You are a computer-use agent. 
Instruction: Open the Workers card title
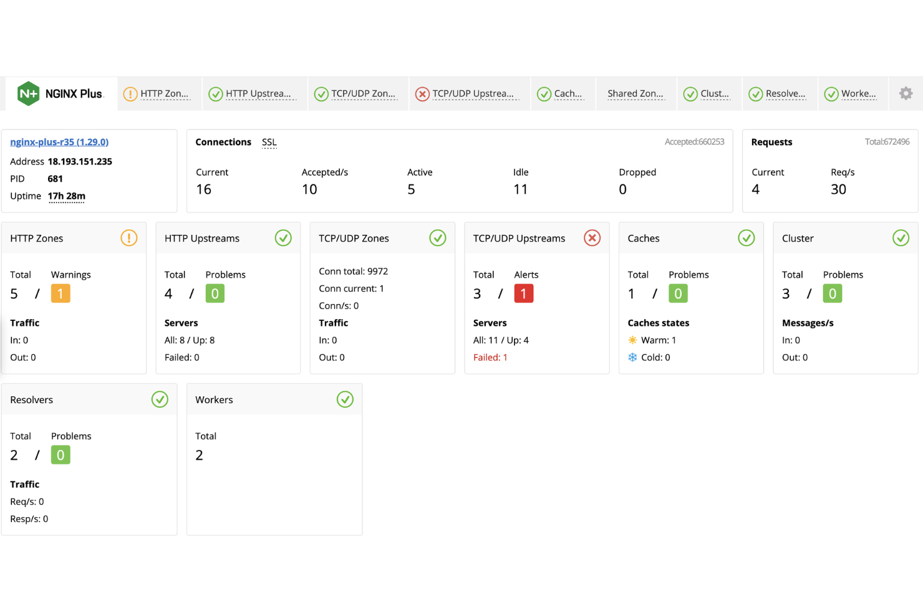point(214,400)
